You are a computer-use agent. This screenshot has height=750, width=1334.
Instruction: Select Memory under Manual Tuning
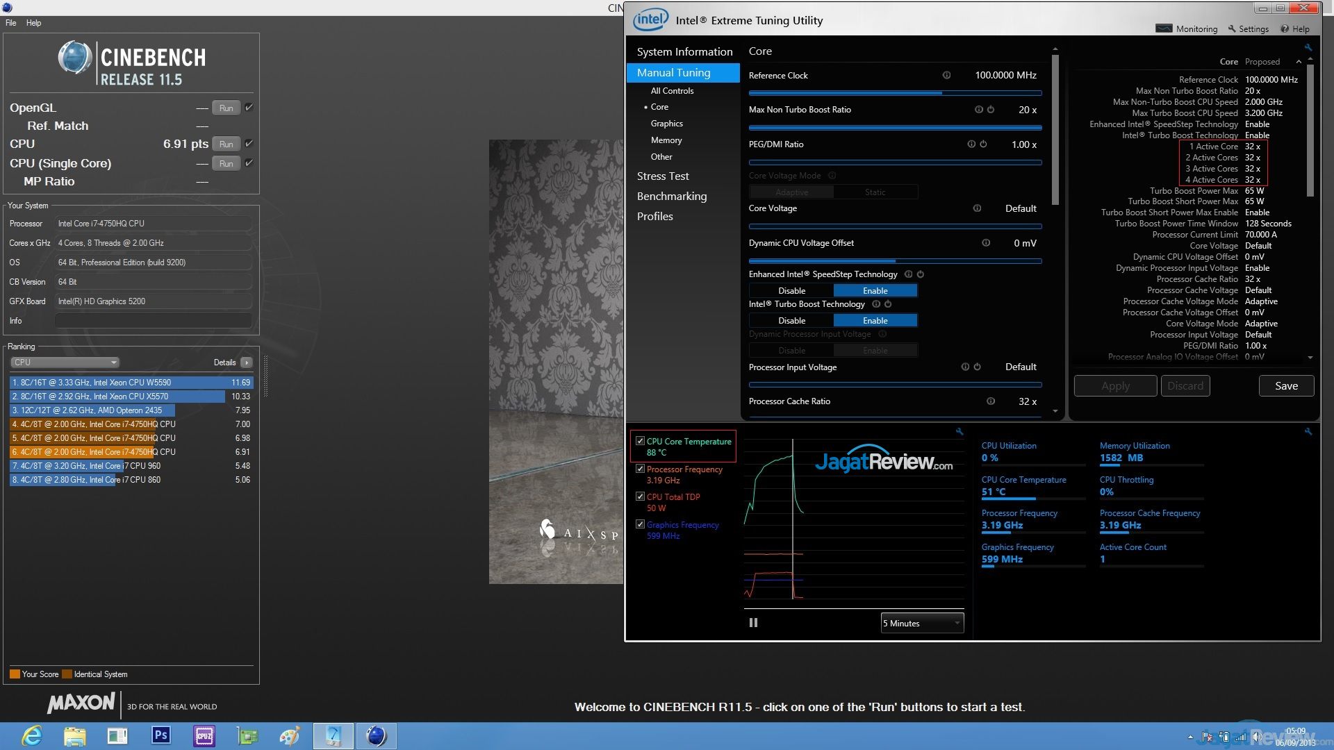tap(666, 140)
